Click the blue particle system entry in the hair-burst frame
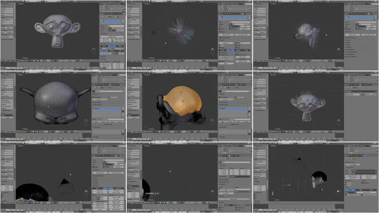379x213 pixels. (x=233, y=17)
